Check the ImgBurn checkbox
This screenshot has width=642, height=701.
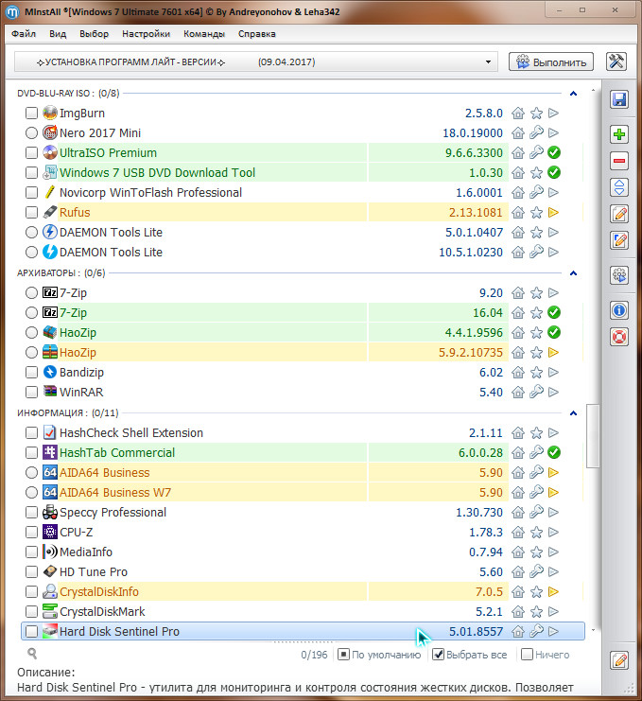click(x=31, y=114)
